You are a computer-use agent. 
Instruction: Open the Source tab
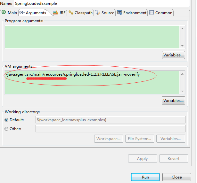pos(105,12)
